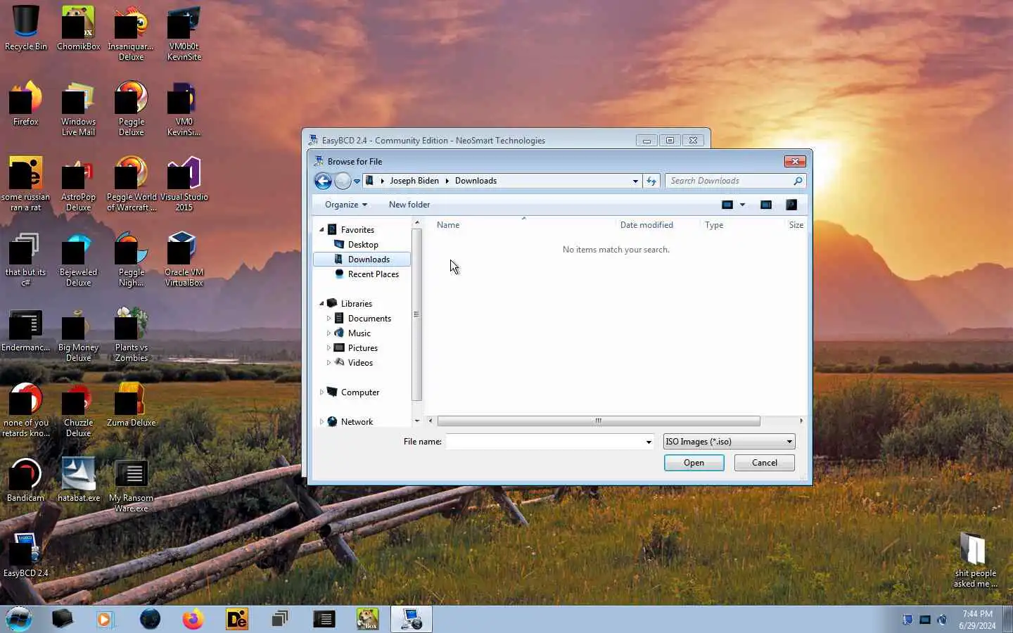Select the Bejeweled Deluxe desktop icon
1013x633 pixels.
(78, 259)
